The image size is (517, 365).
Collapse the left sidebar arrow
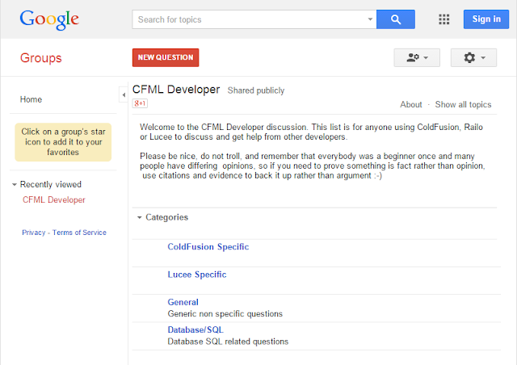124,95
